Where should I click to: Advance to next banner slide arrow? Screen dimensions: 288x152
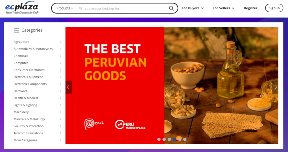pyautogui.click(x=275, y=87)
